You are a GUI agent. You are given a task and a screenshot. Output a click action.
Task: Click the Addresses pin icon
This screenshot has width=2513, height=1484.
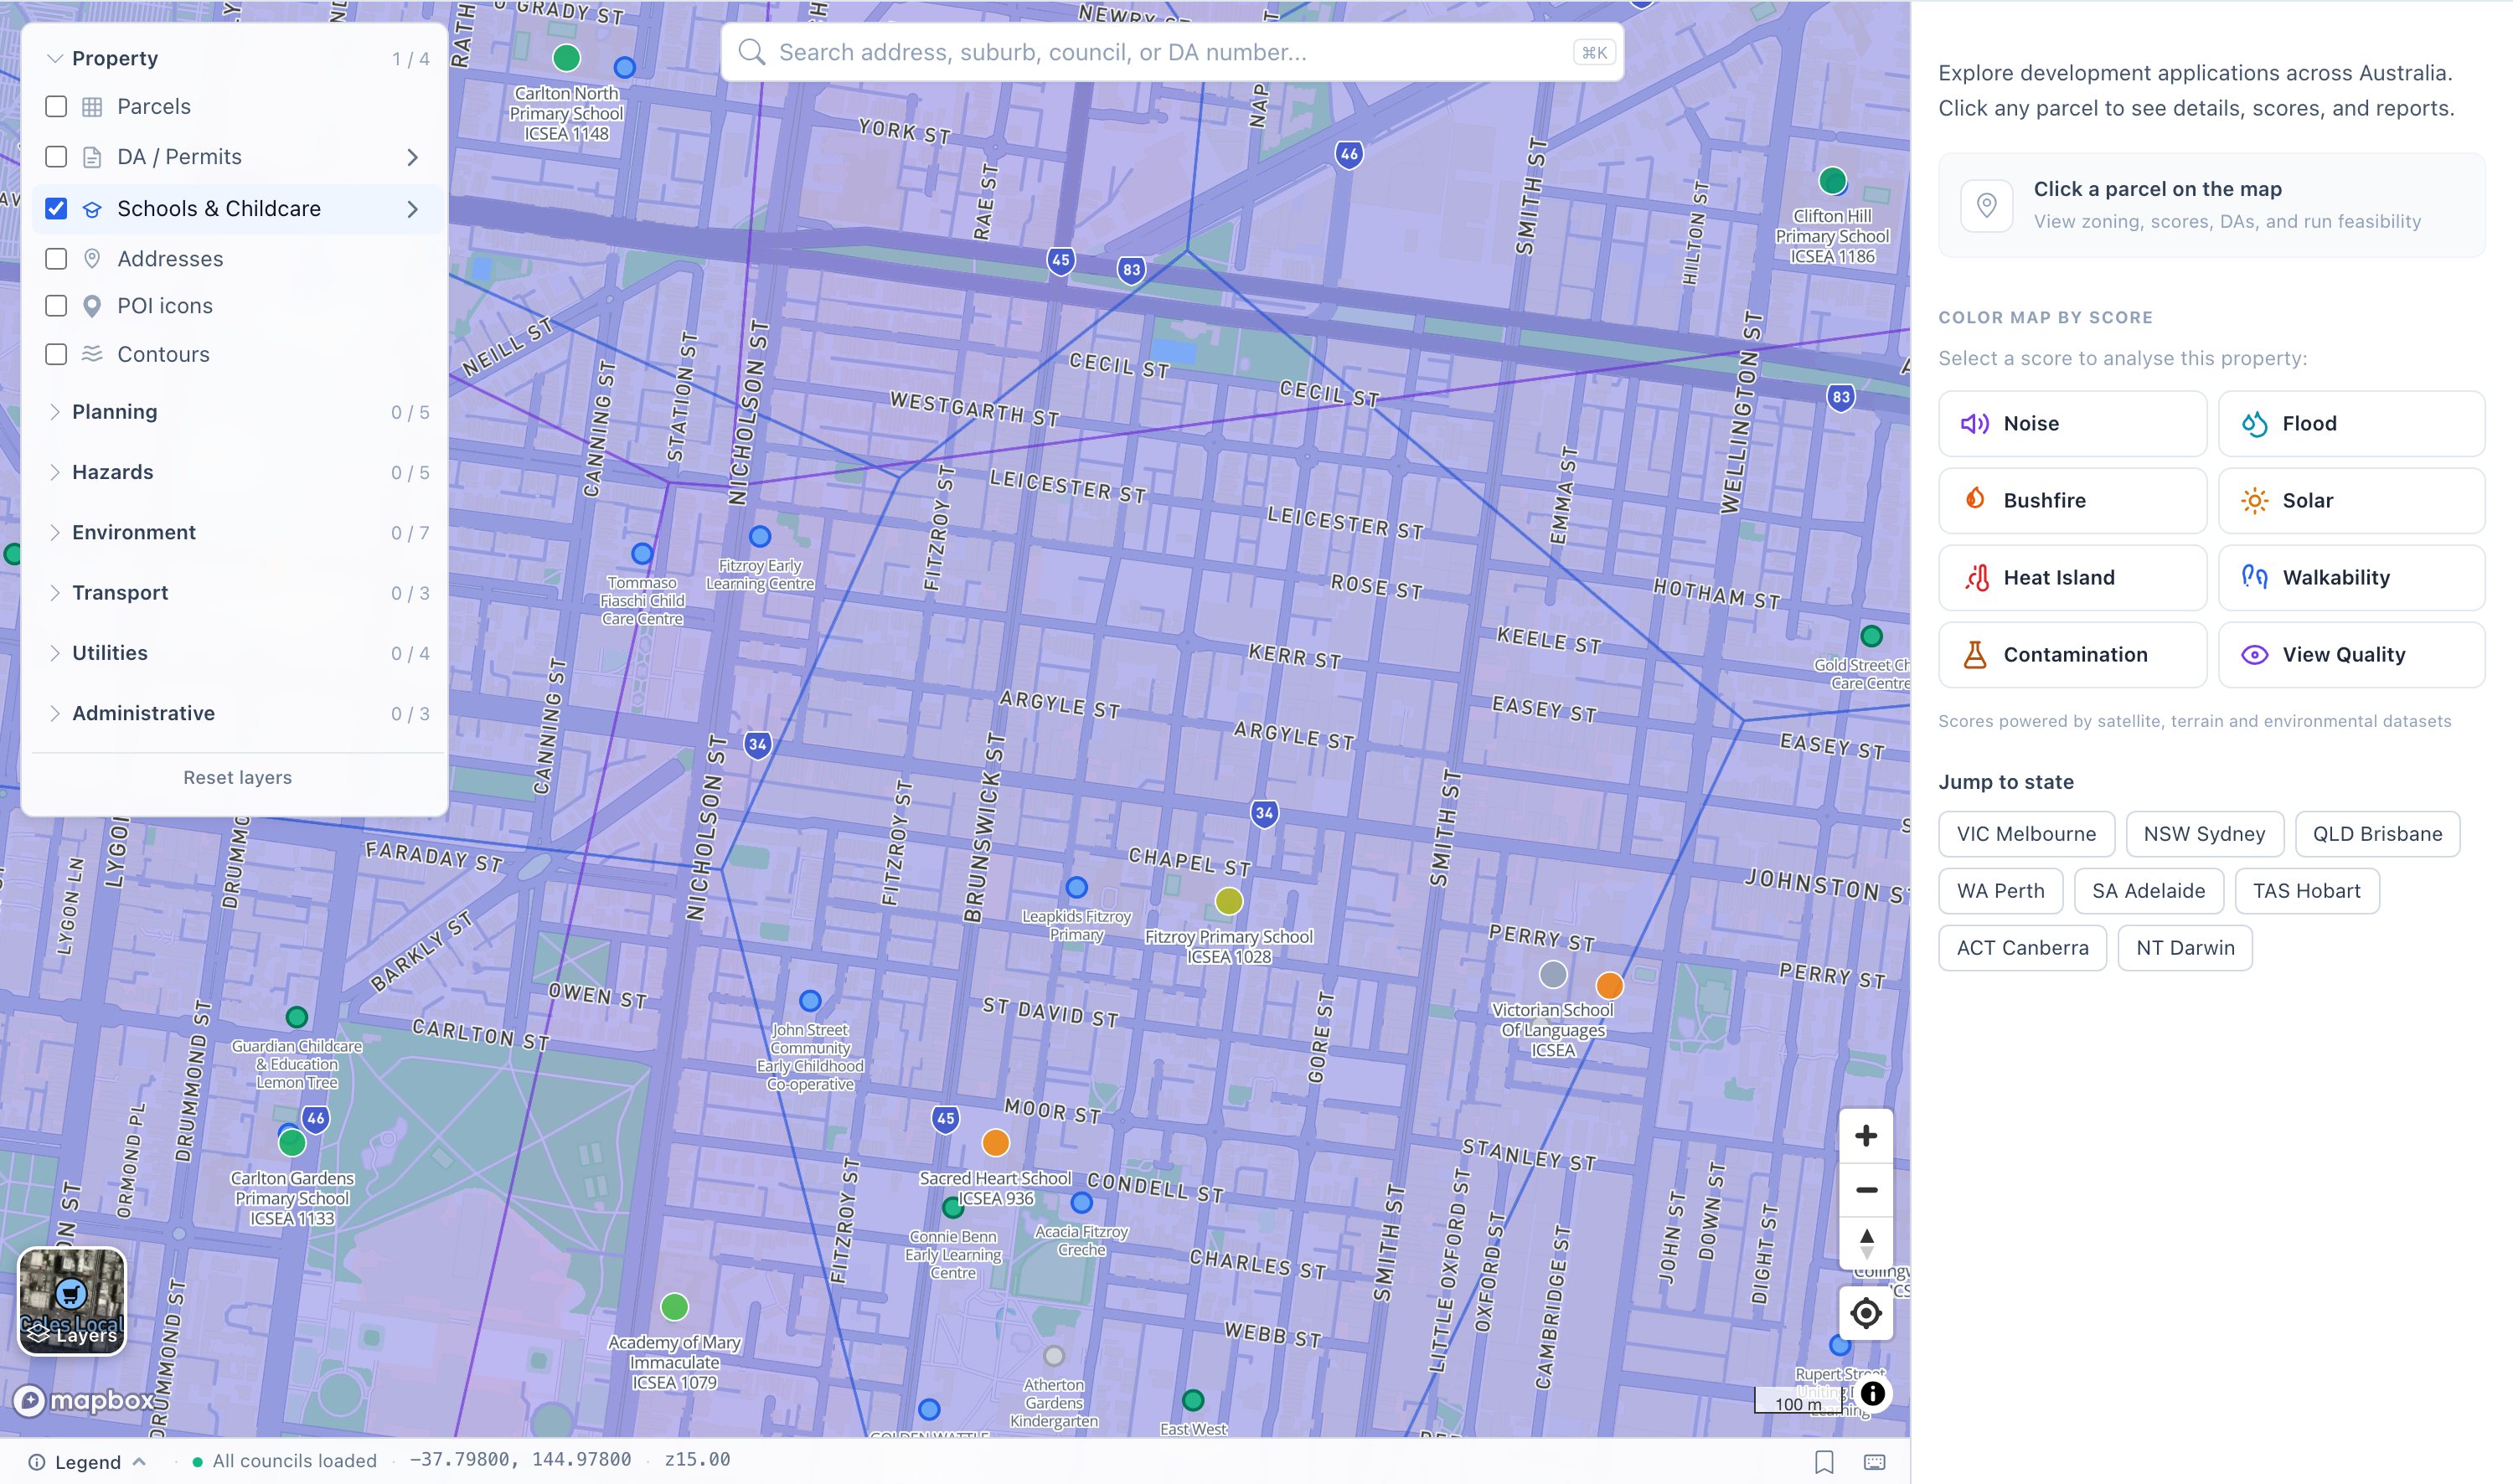pos(92,259)
